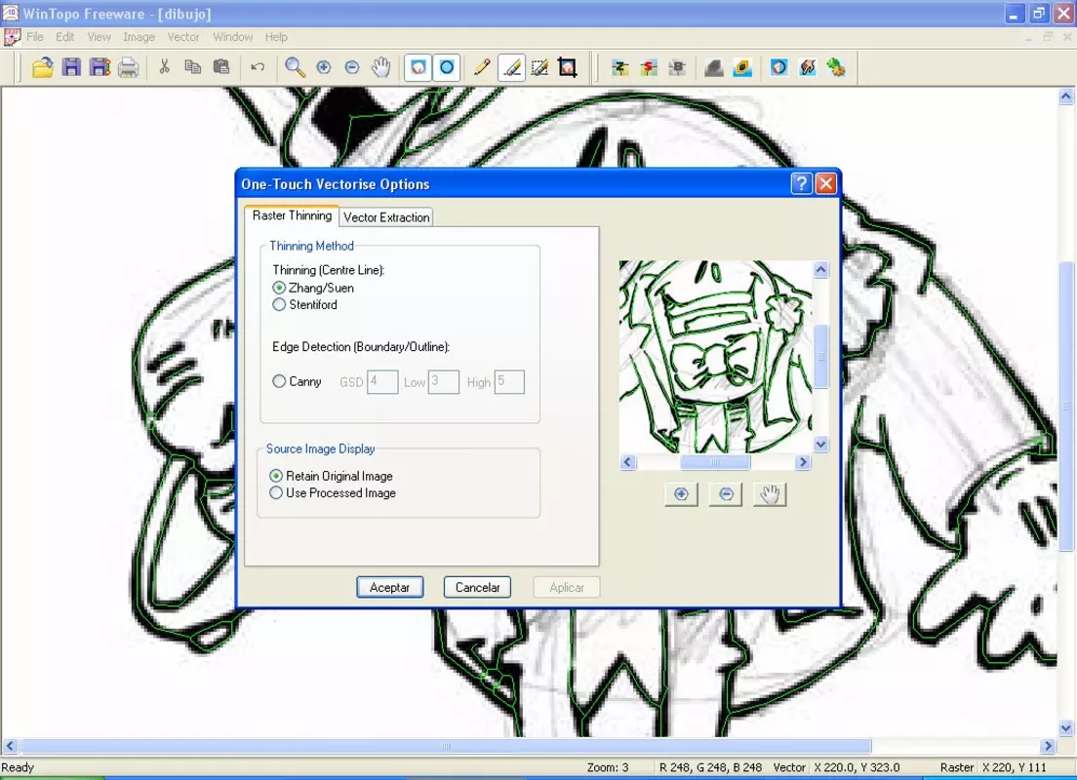This screenshot has width=1077, height=780.
Task: Switch to the Vector Extraction tab
Action: coord(386,217)
